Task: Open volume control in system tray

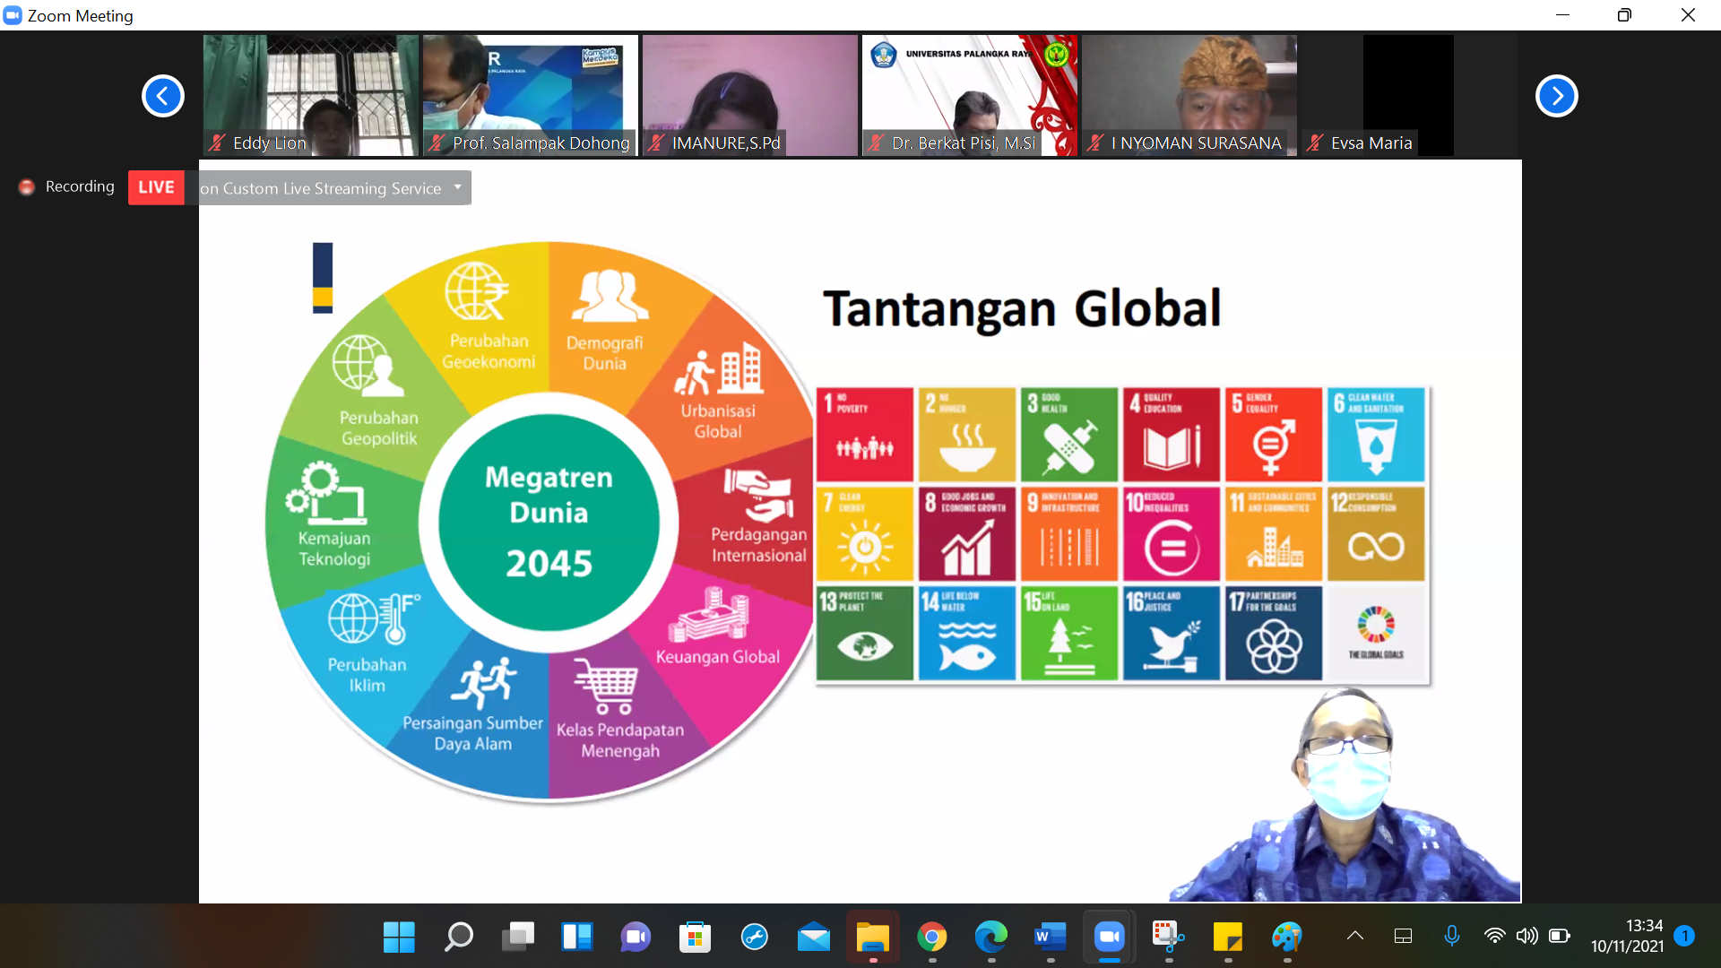Action: (1526, 936)
